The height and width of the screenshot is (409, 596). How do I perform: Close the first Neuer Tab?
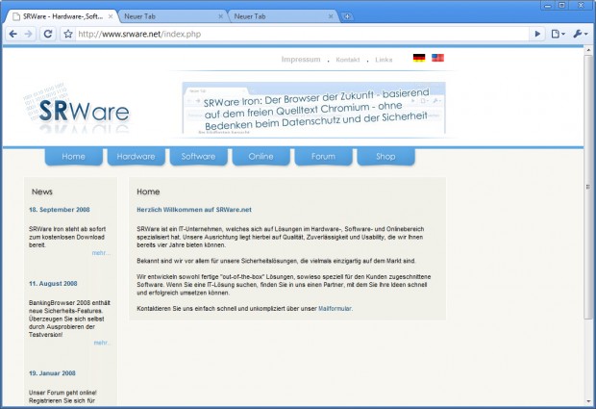(x=220, y=16)
